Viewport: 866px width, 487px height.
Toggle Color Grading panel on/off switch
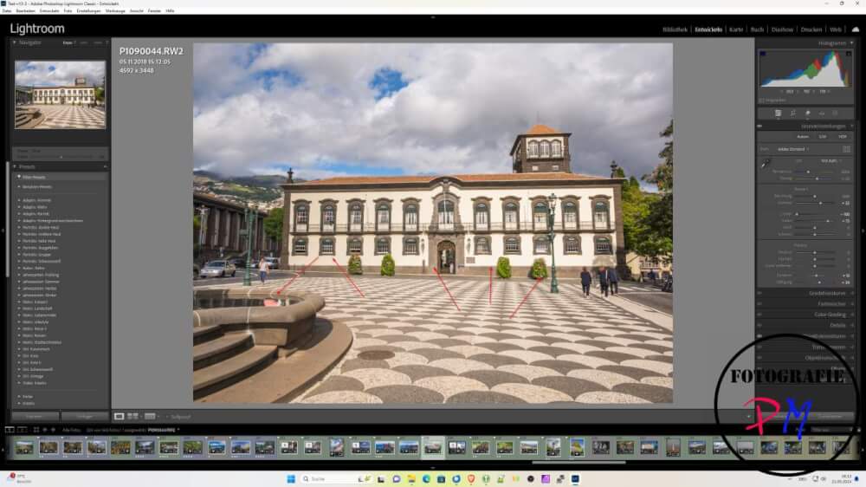point(760,315)
